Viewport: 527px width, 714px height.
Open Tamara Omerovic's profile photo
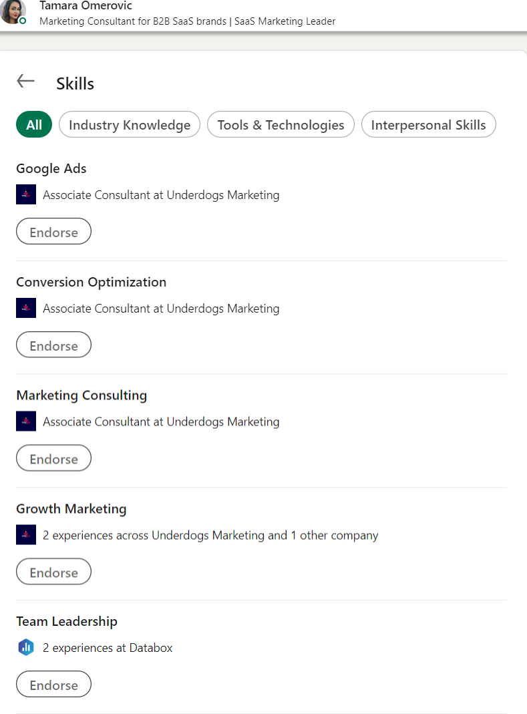(x=12, y=12)
